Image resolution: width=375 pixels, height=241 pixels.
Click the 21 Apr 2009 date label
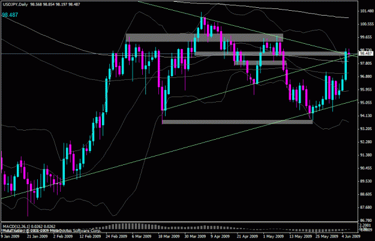click(247, 236)
